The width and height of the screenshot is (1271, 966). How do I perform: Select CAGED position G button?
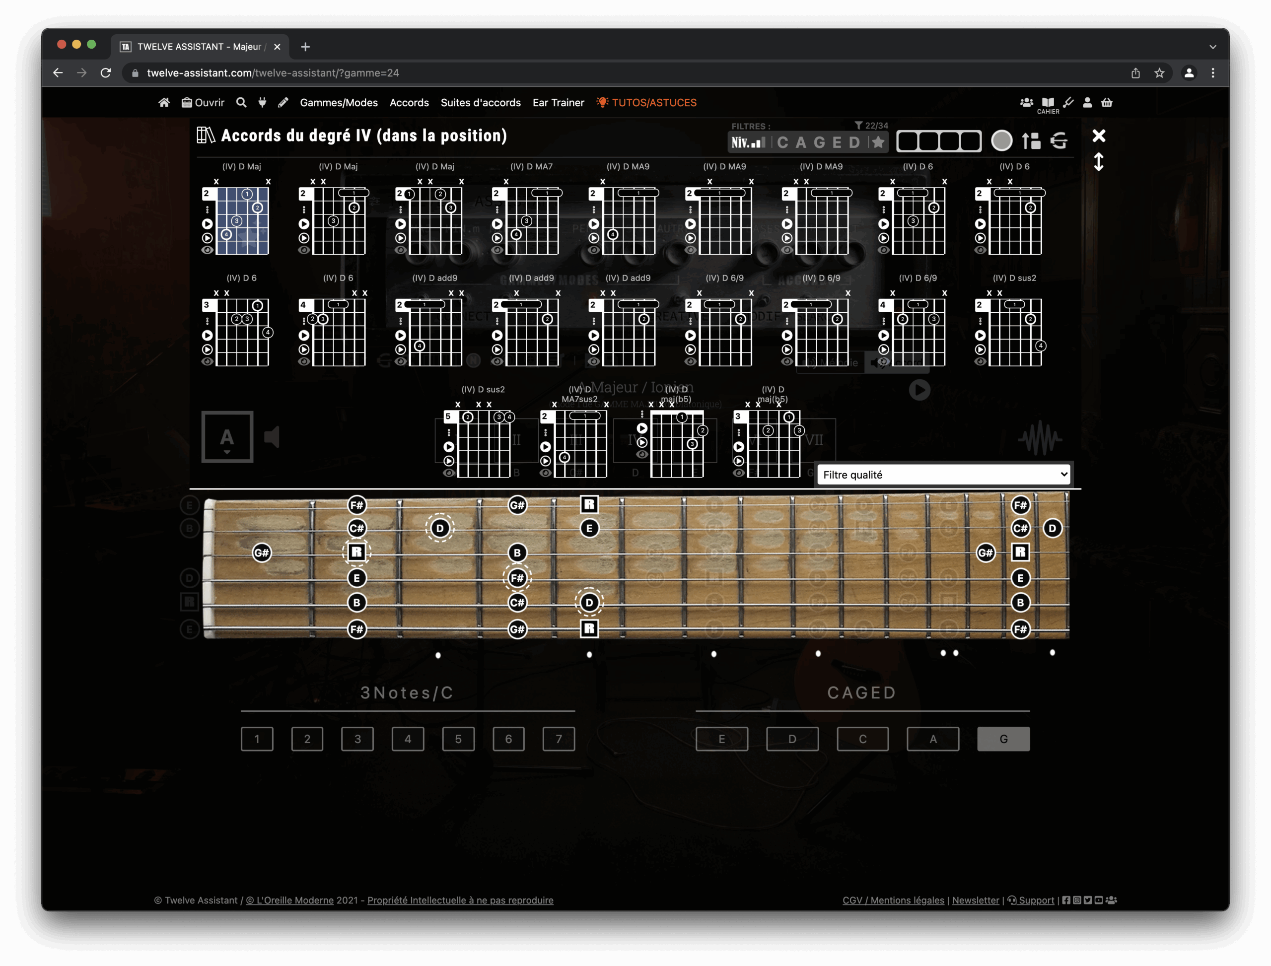[1003, 739]
